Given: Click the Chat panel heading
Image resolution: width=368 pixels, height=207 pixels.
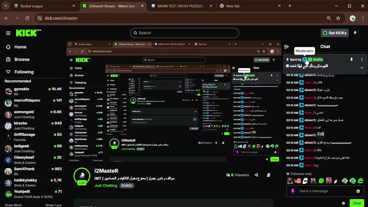Looking at the screenshot, I should [x=325, y=47].
